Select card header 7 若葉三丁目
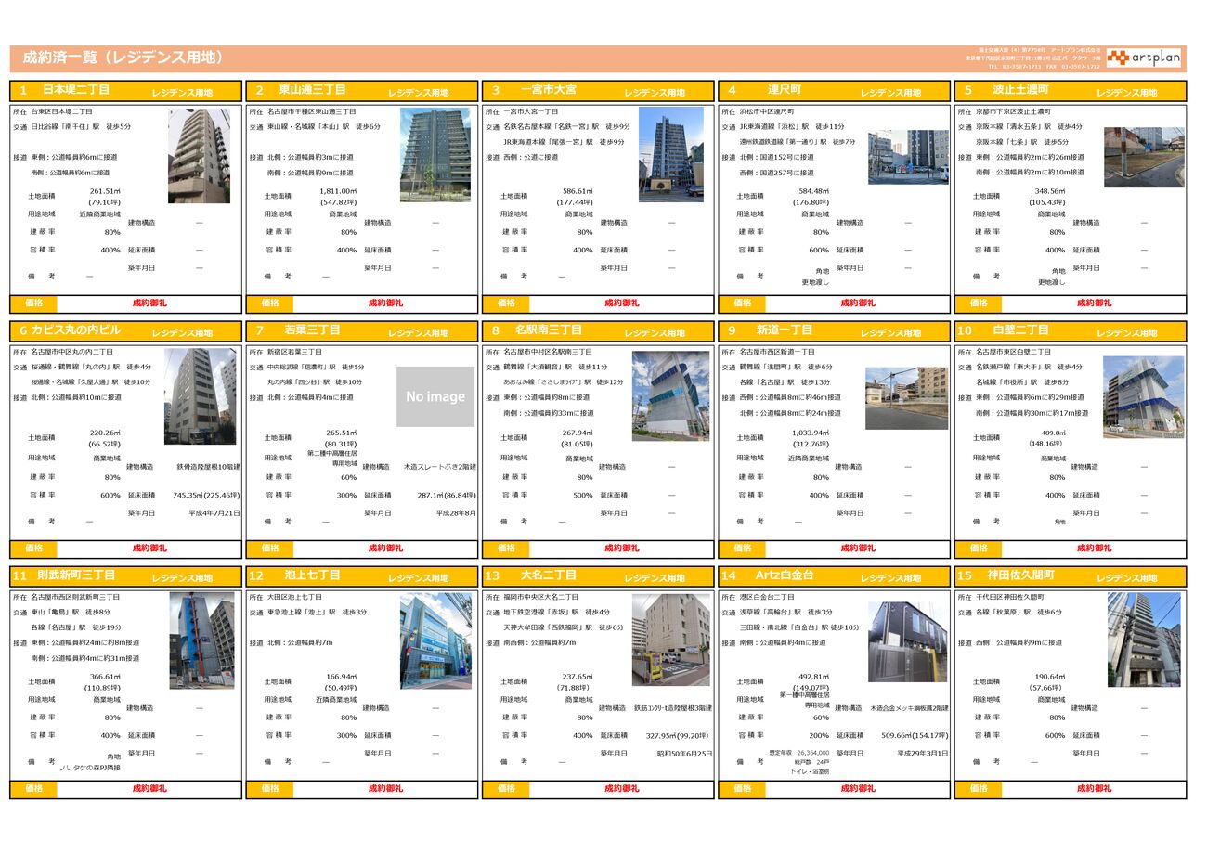The image size is (1207, 853). pos(362,330)
